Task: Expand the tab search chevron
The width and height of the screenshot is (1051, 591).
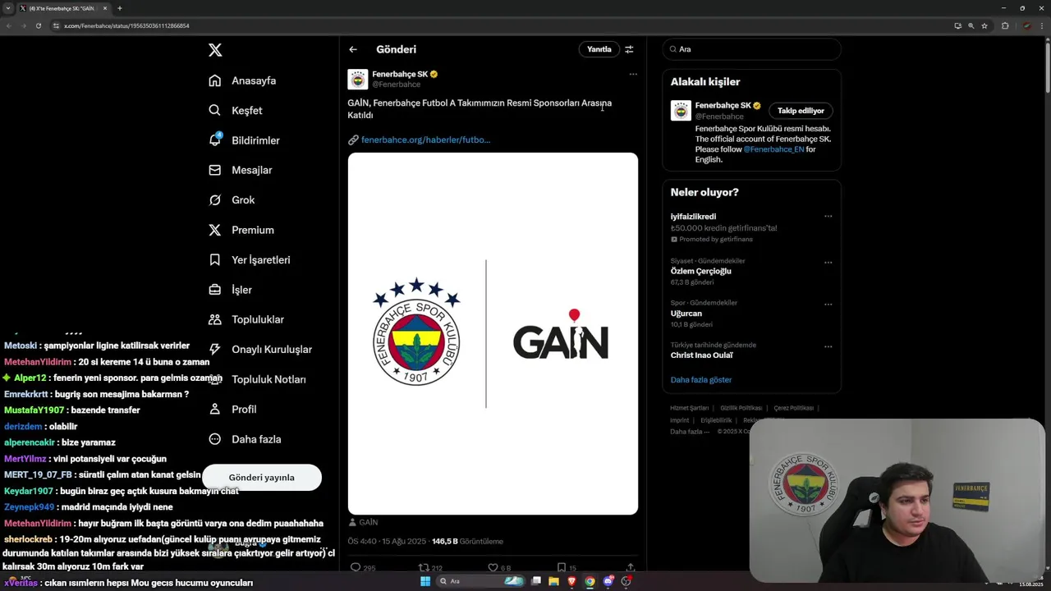Action: (x=8, y=8)
